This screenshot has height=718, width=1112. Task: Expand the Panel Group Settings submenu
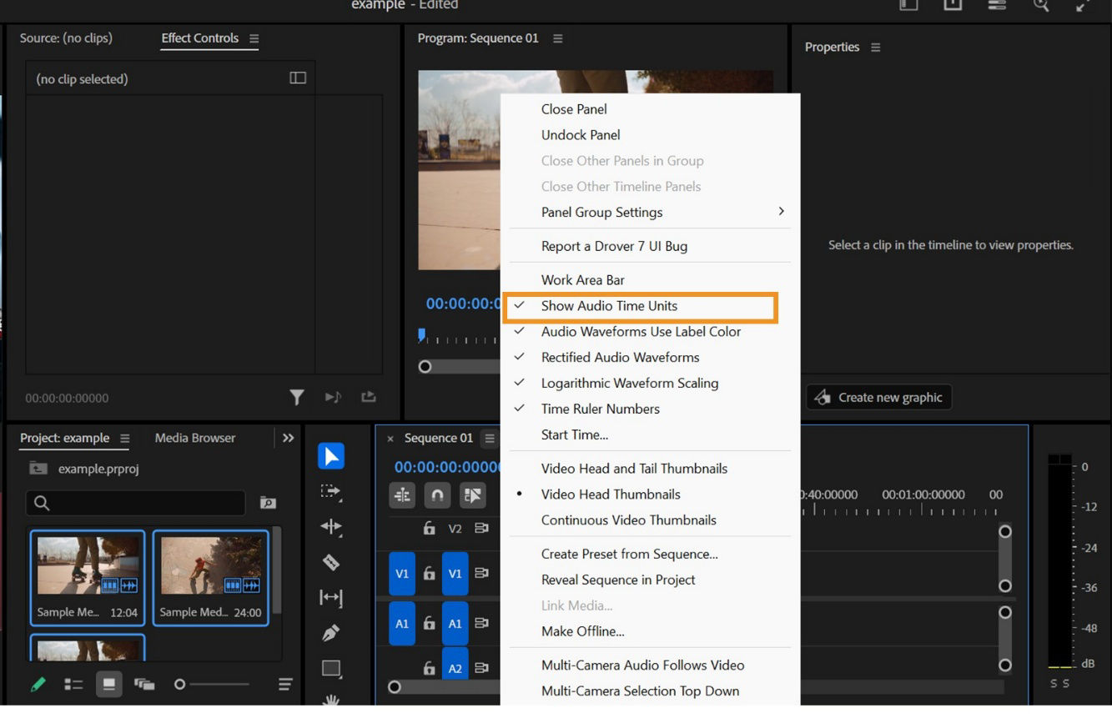[601, 212]
